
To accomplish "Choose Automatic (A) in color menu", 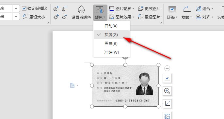I will [112, 26].
